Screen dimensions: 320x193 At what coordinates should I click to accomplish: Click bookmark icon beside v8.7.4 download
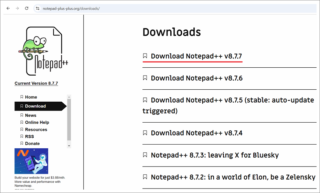pos(145,133)
